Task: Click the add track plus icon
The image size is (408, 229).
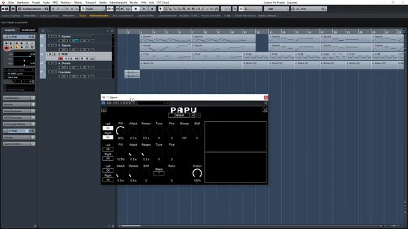Action: [108, 31]
